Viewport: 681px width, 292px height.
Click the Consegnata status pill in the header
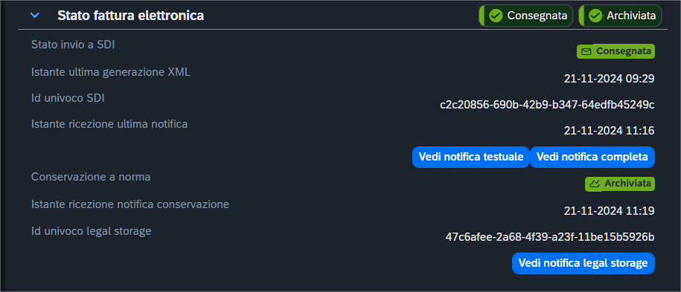pos(526,16)
